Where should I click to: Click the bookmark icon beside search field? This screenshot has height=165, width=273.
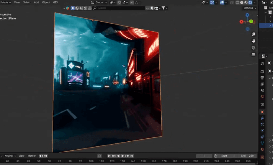coord(152,8)
